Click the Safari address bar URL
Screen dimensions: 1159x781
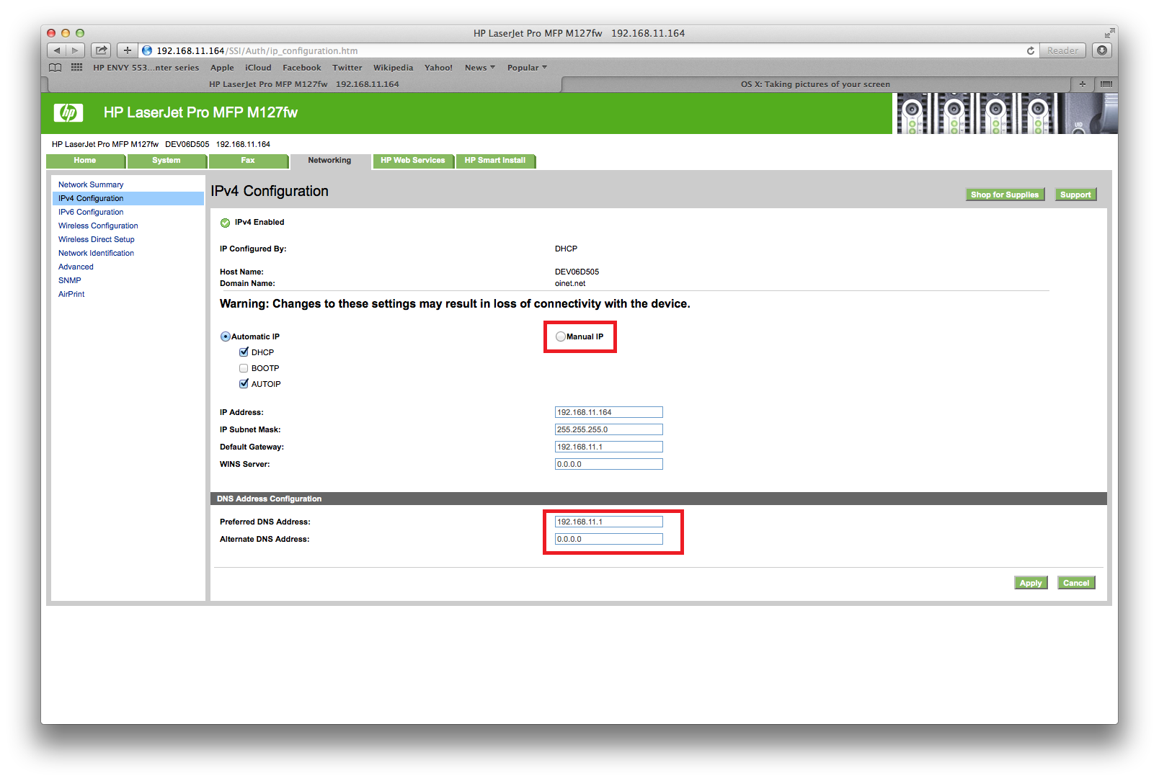pyautogui.click(x=257, y=50)
